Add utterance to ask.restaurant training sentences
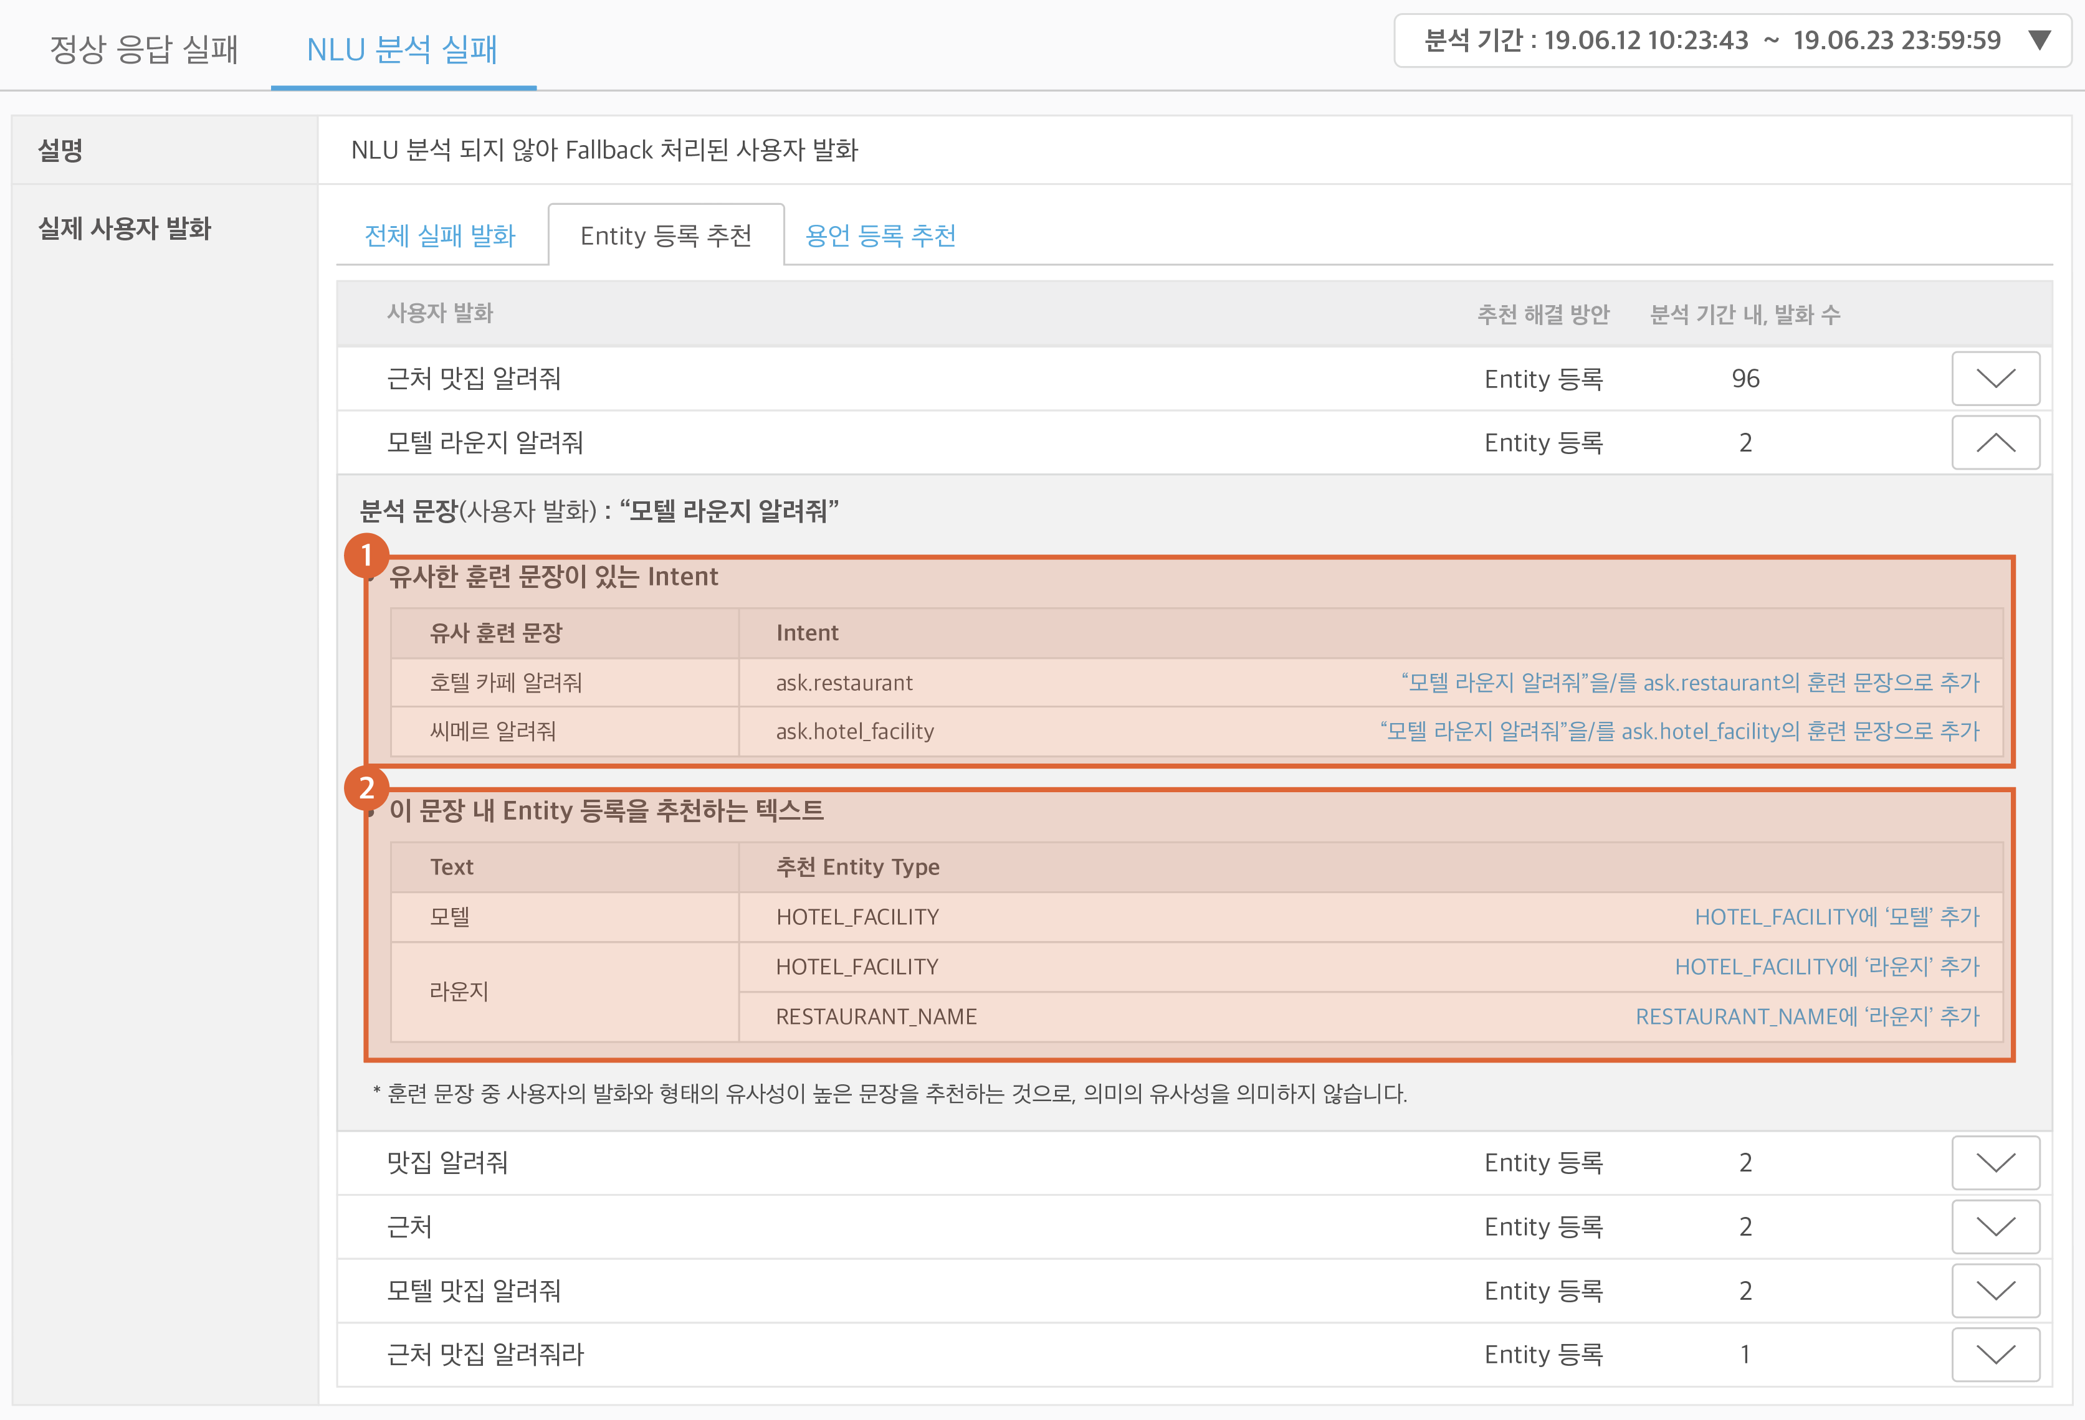The height and width of the screenshot is (1420, 2085). pyautogui.click(x=1689, y=682)
